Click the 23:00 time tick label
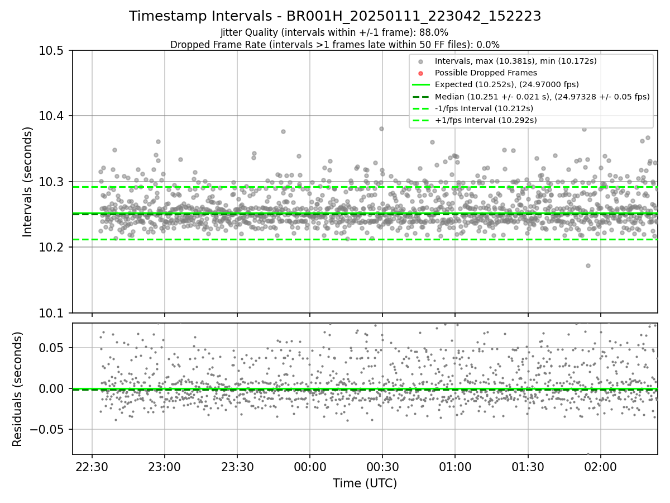Image resolution: width=670 pixels, height=503 pixels. [x=165, y=466]
